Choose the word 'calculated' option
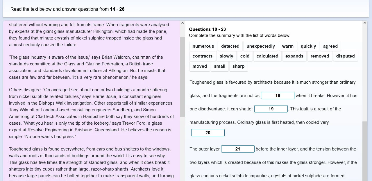 (267, 56)
